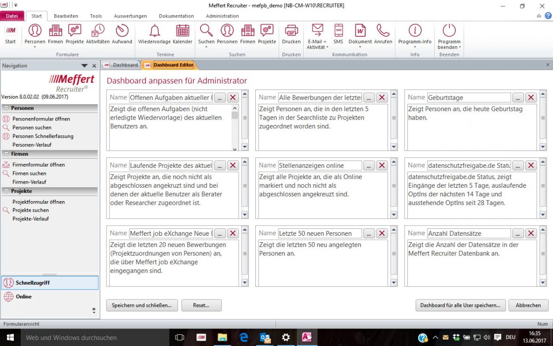Click Firmen suchen in Navigation

[x=29, y=173]
